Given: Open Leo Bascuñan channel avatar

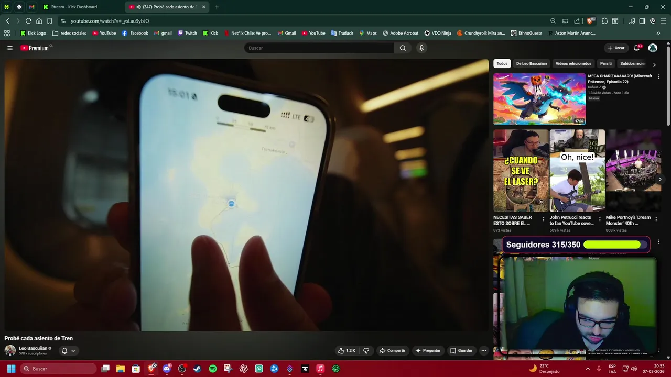Looking at the screenshot, I should [10, 351].
